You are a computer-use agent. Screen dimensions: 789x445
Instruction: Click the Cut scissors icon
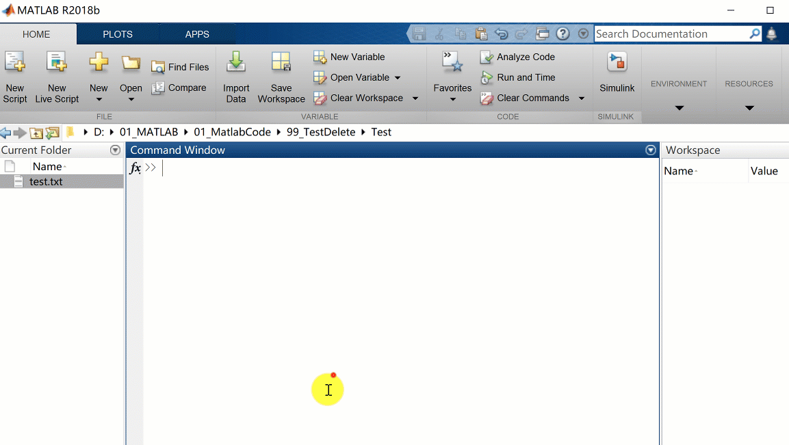coord(439,33)
